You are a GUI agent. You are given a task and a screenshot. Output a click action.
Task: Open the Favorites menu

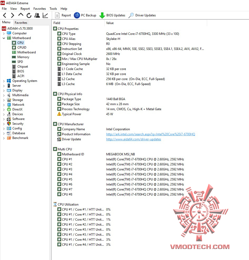[x=40, y=9]
